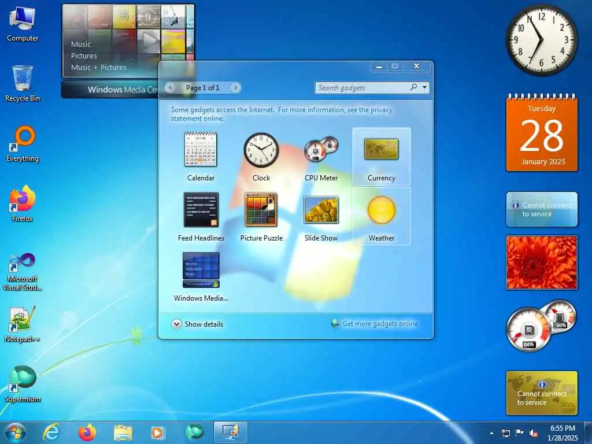Click the Desktop Gadget Gallery taskbar button
Image resolution: width=592 pixels, height=444 pixels.
230,432
